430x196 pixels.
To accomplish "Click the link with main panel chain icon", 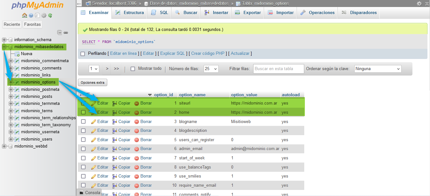I will (66, 32).
